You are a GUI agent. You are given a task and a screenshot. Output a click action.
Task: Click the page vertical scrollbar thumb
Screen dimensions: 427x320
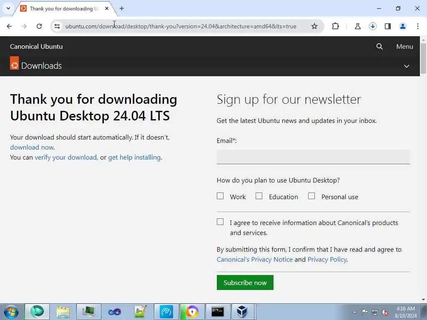click(423, 58)
